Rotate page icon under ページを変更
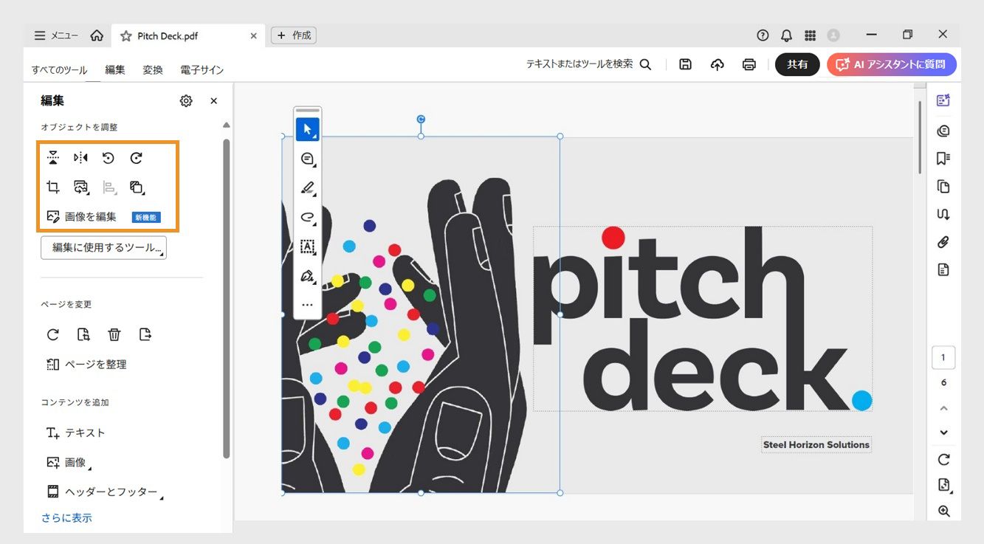The height and width of the screenshot is (544, 984). coord(53,335)
